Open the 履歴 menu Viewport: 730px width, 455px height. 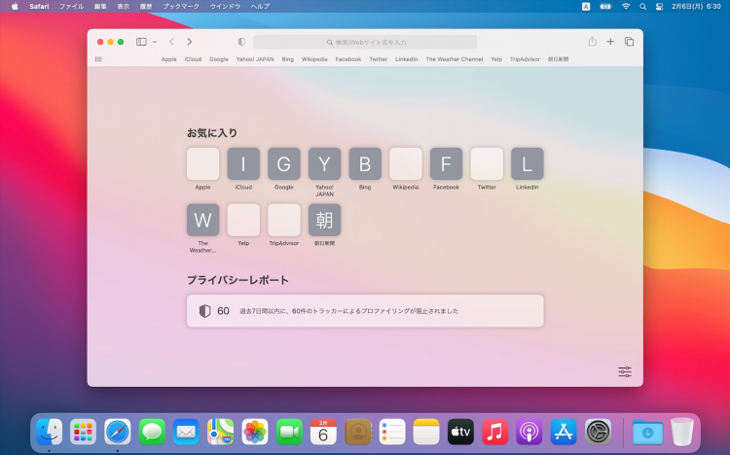click(x=146, y=7)
